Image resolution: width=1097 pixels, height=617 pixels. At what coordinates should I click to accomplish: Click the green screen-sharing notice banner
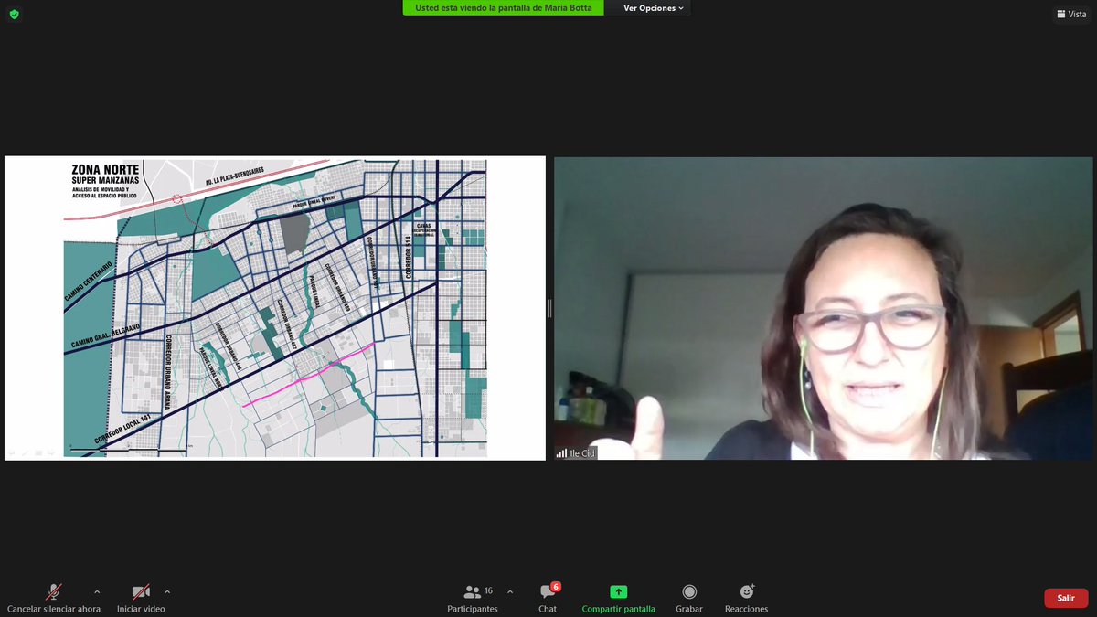click(x=504, y=8)
